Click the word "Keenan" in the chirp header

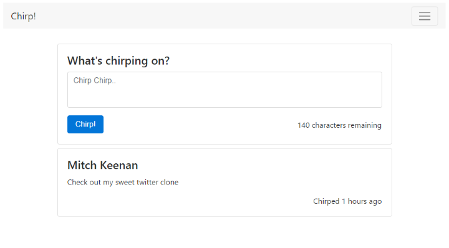(x=119, y=165)
